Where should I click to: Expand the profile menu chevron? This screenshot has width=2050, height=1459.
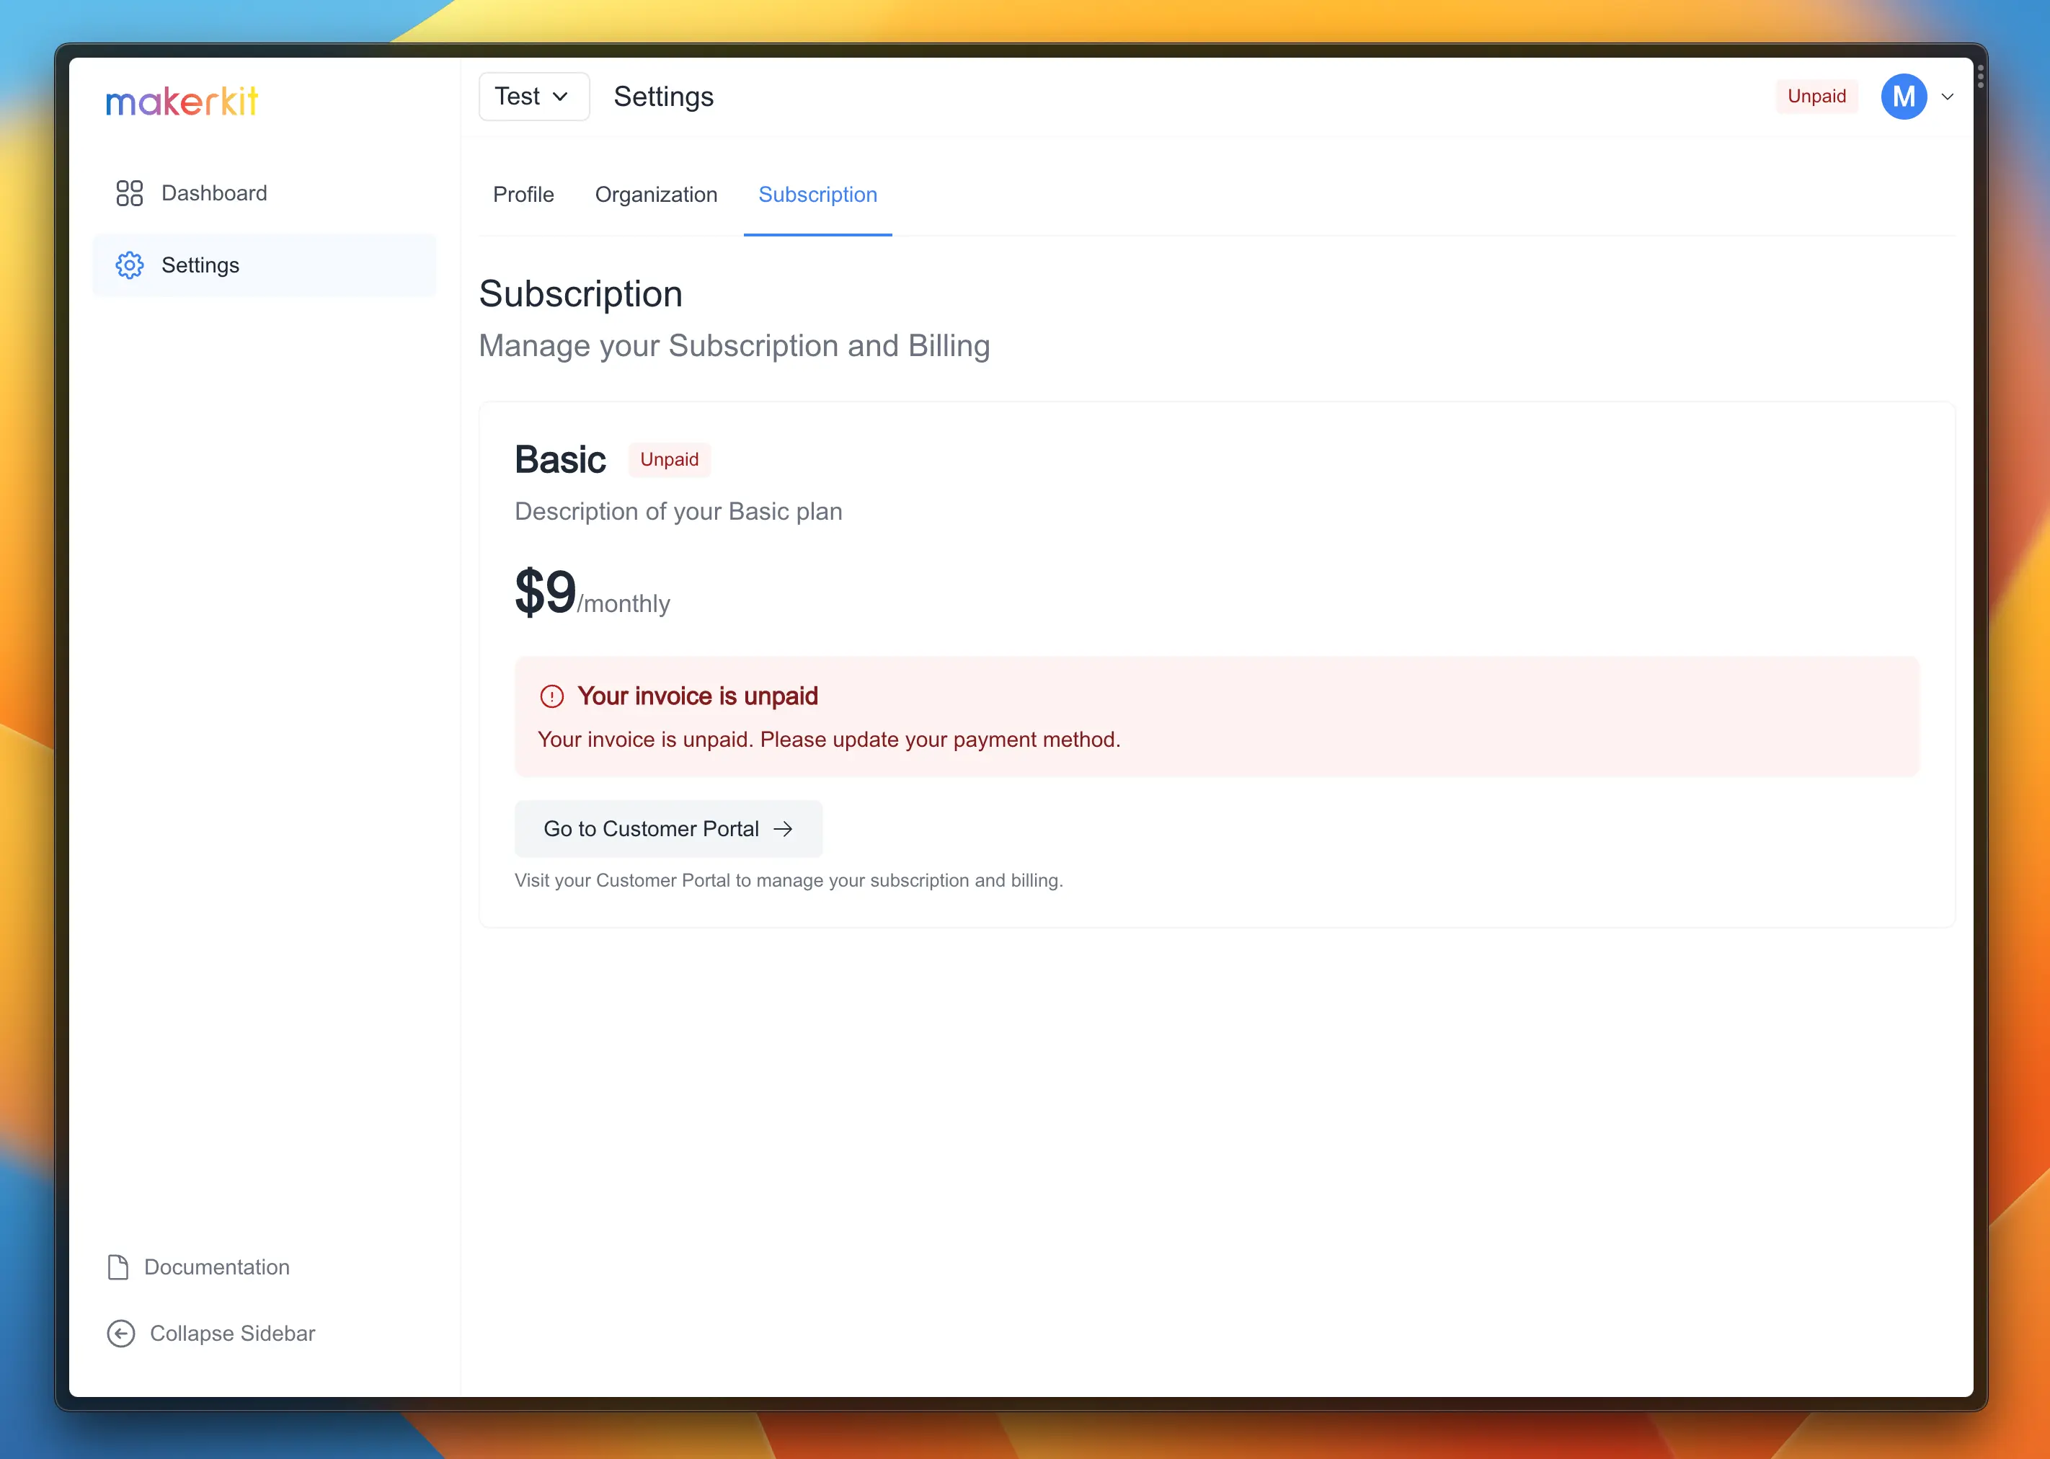point(1948,96)
